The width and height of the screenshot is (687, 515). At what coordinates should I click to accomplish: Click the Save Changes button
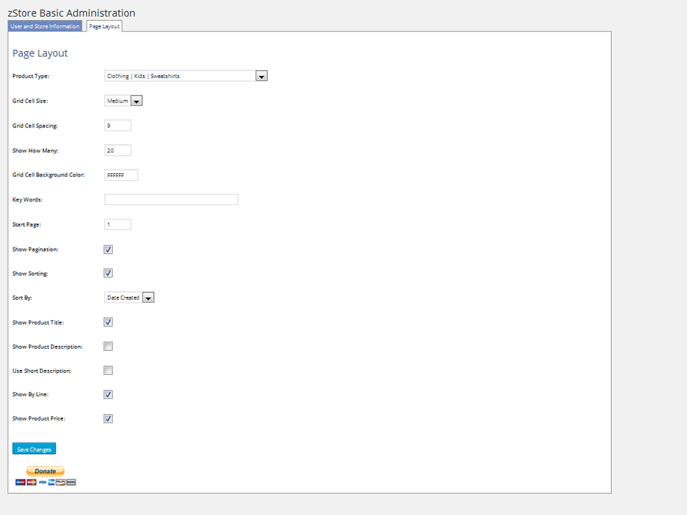pos(34,449)
